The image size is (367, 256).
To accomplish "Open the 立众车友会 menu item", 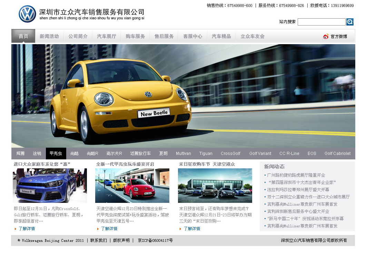I will tap(252, 36).
